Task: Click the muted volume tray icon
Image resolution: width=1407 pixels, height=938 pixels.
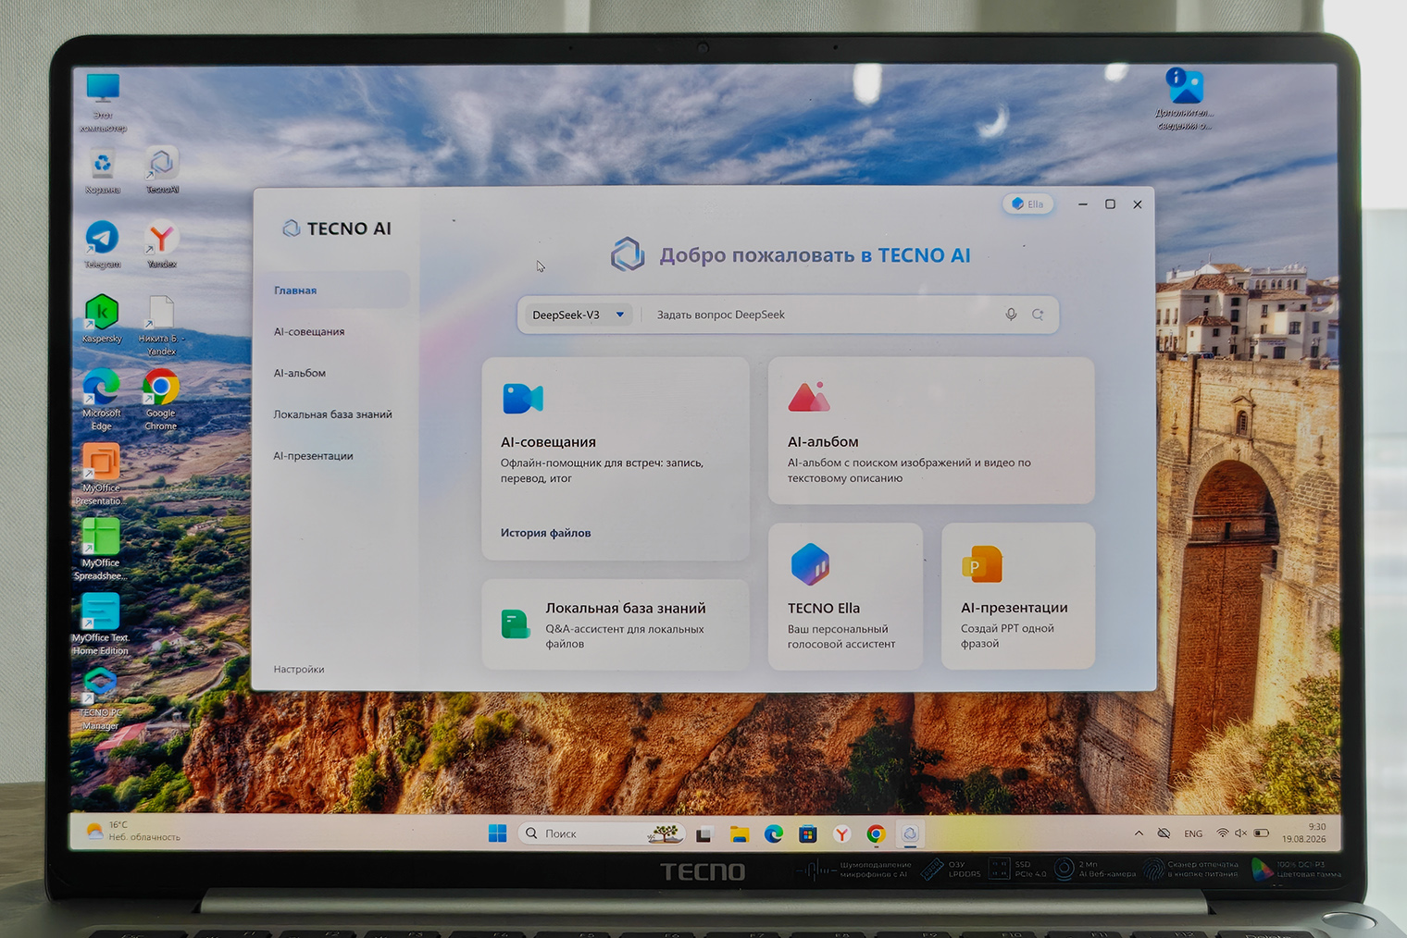Action: pos(1240,833)
